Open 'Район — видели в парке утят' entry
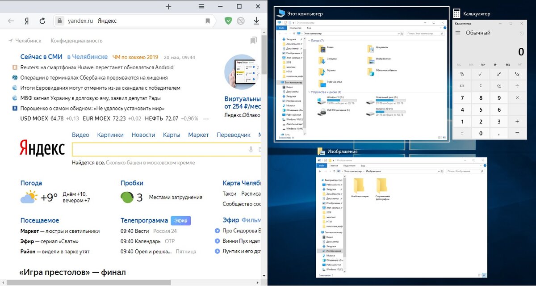The height and width of the screenshot is (286, 536). click(55, 252)
